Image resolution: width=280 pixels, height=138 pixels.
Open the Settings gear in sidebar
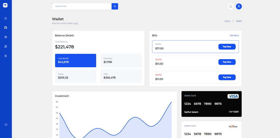coord(6,56)
